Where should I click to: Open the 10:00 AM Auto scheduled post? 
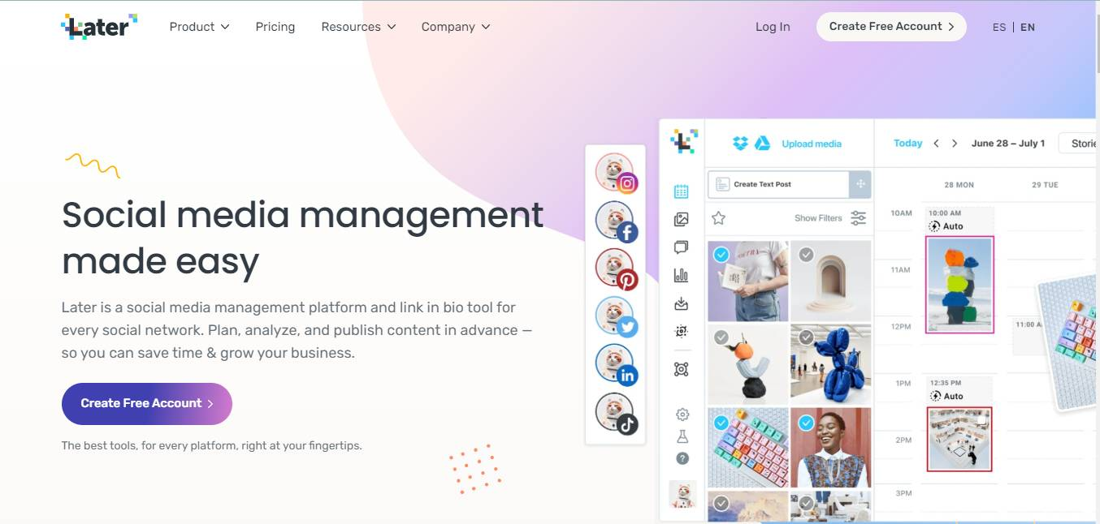click(x=959, y=270)
